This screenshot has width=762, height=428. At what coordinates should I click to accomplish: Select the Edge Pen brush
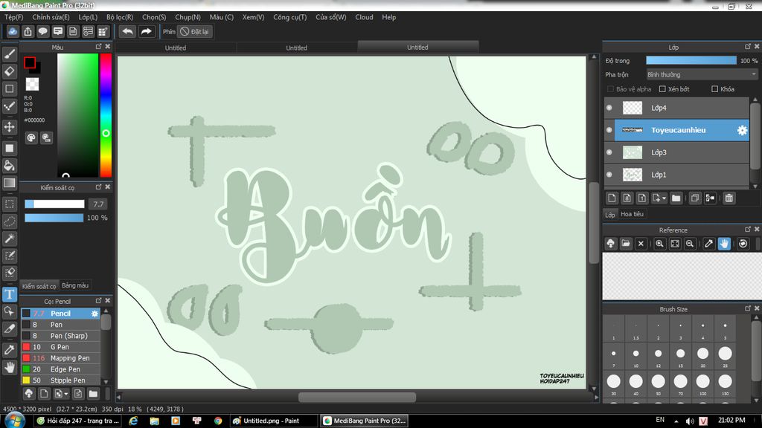[x=60, y=369]
